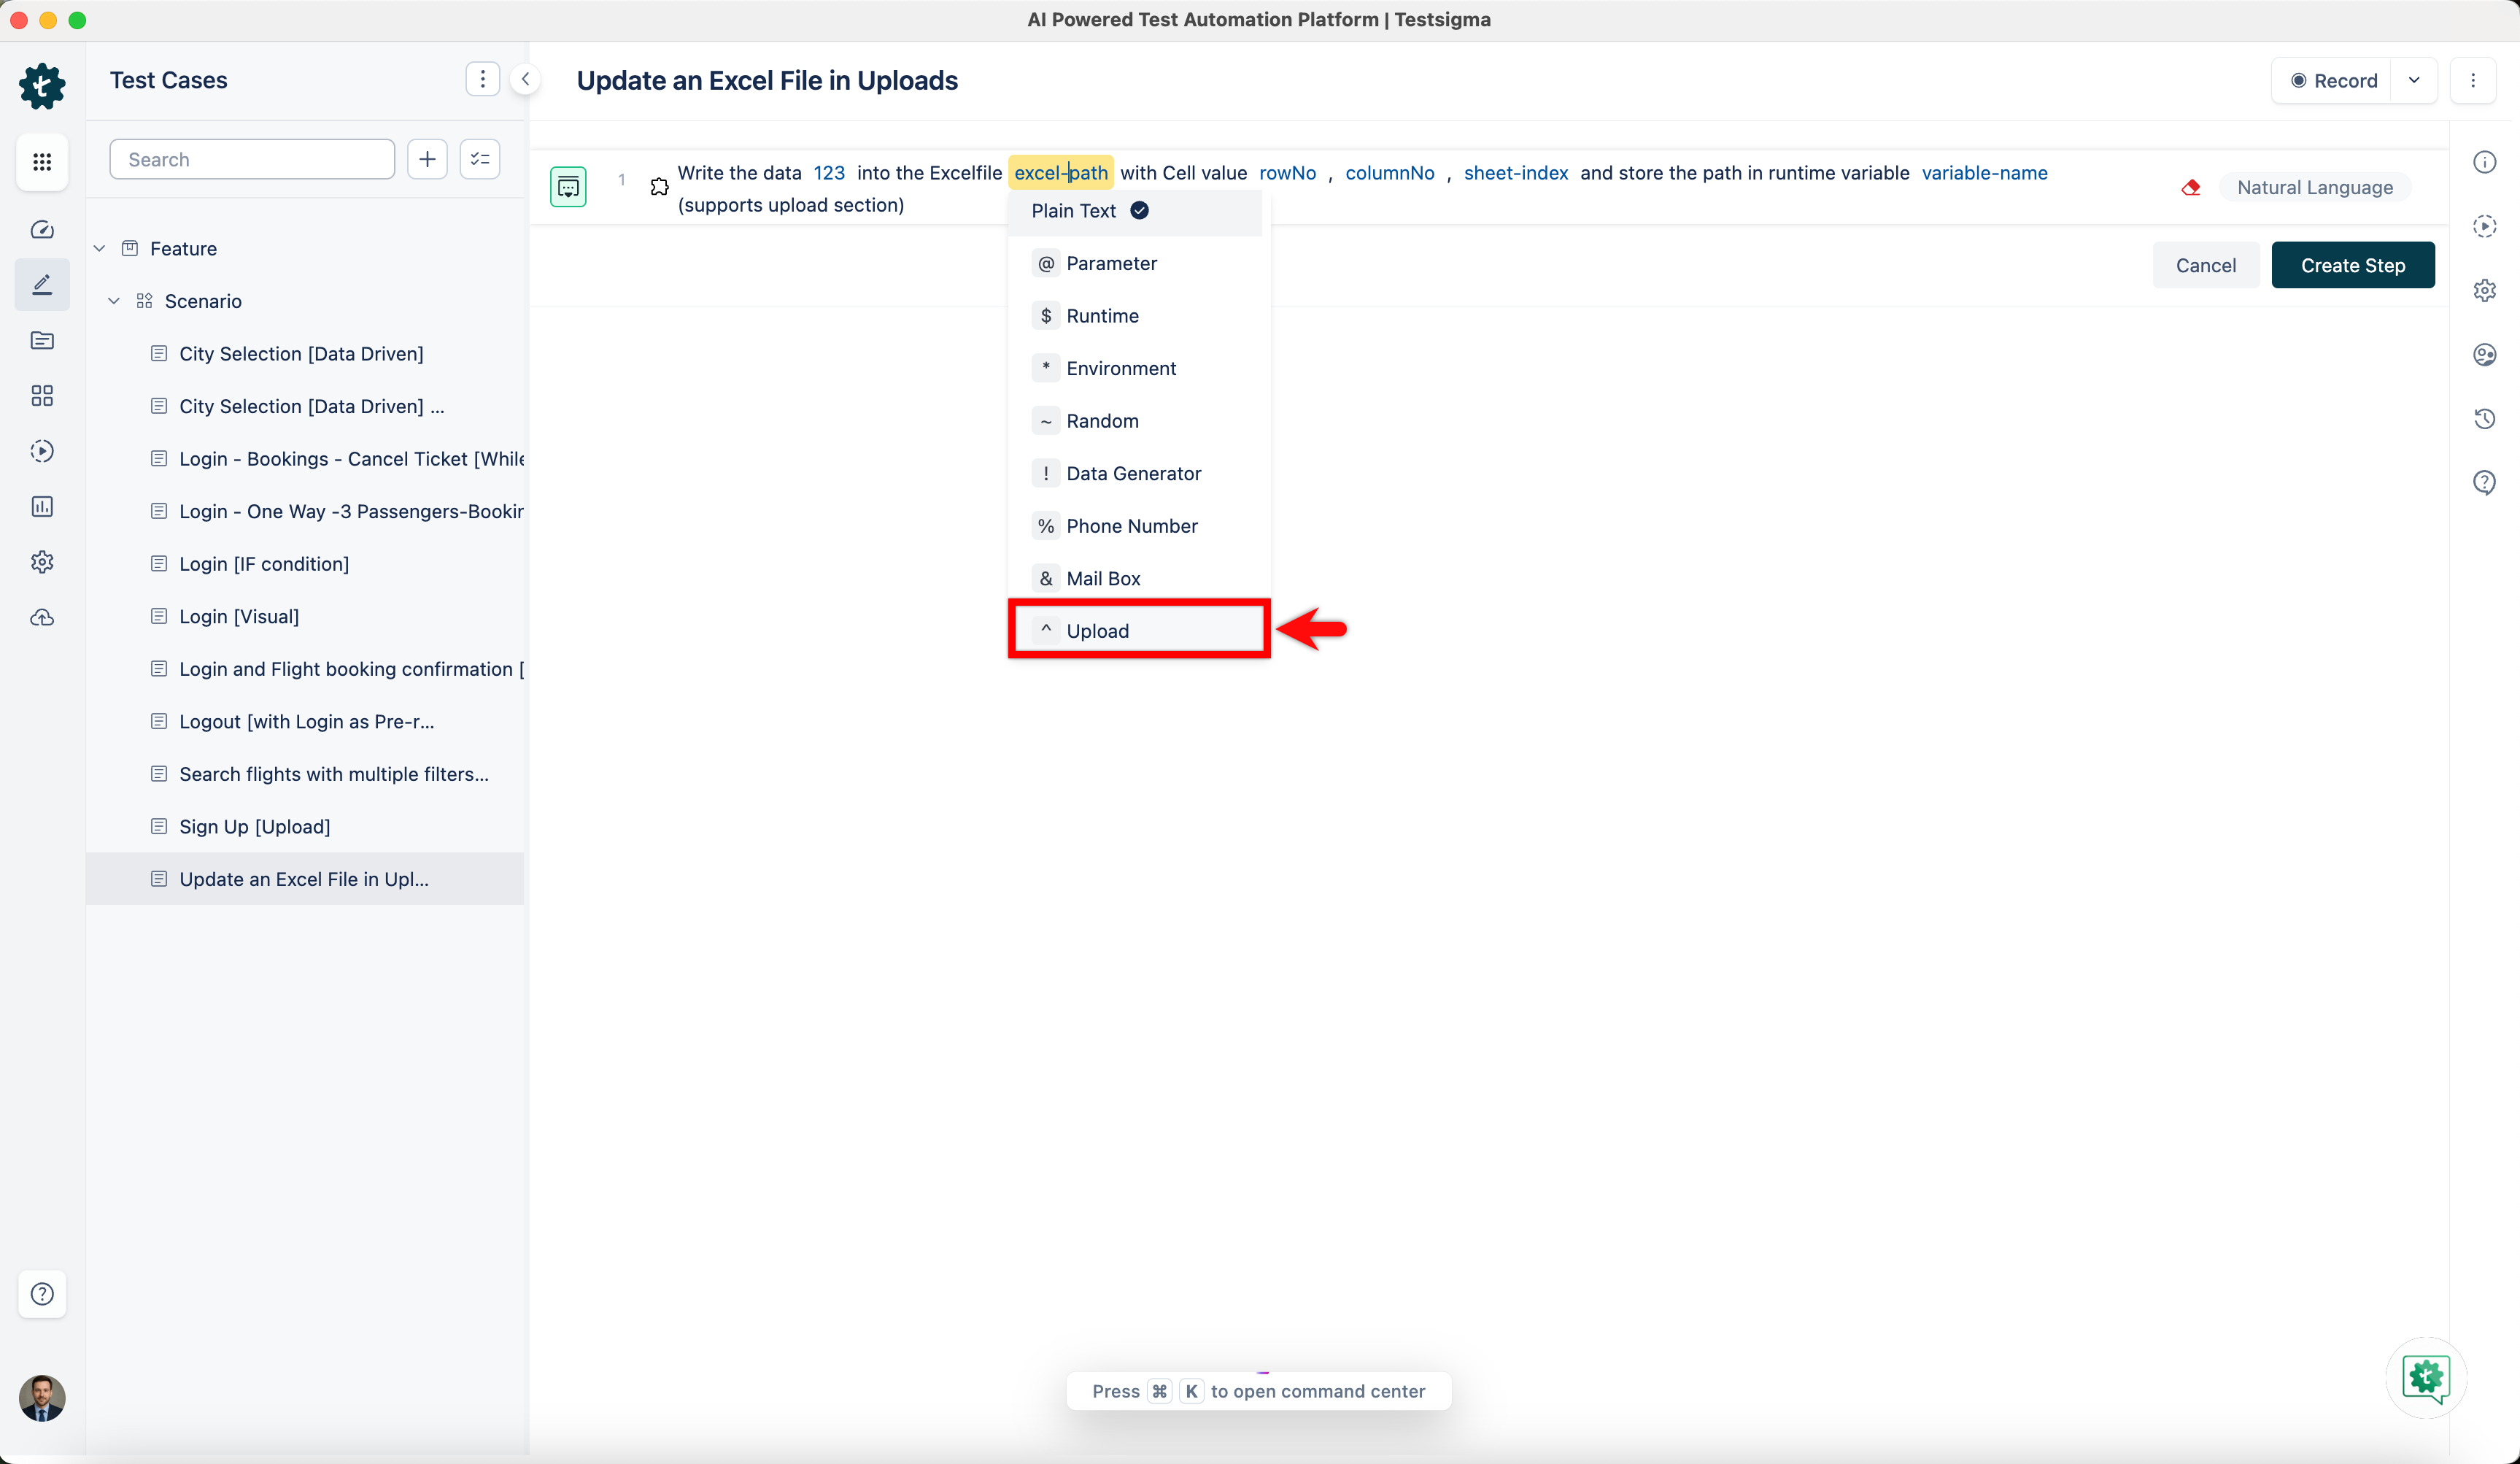Open the chat assistant icon bottom right

pos(2426,1378)
